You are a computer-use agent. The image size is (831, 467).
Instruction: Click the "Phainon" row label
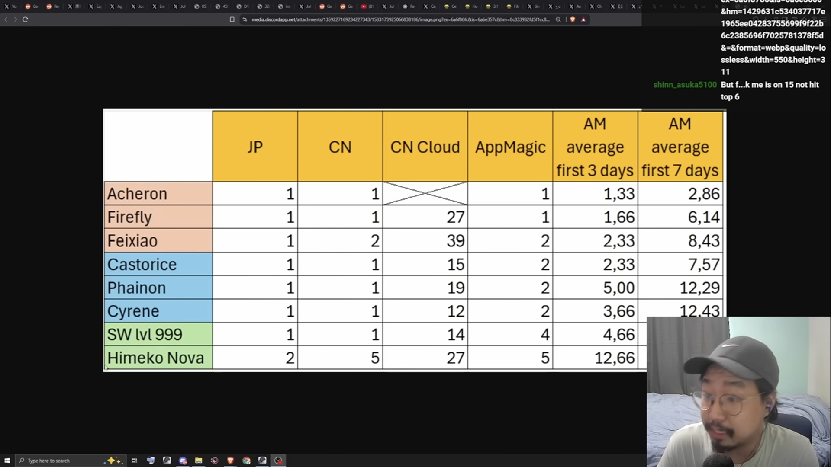[158, 288]
